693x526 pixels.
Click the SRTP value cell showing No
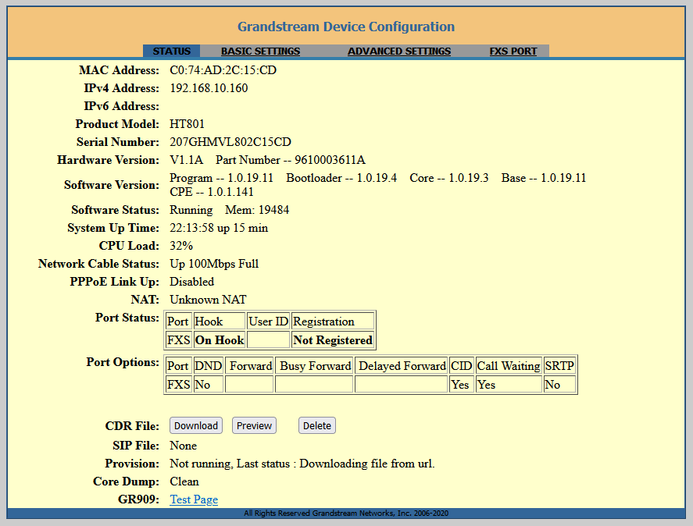pos(559,385)
